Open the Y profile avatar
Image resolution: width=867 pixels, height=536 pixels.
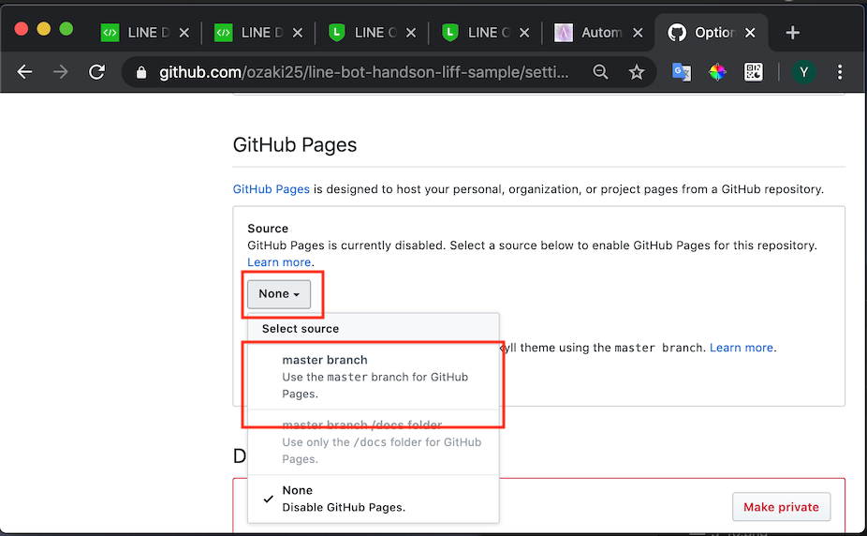coord(803,72)
